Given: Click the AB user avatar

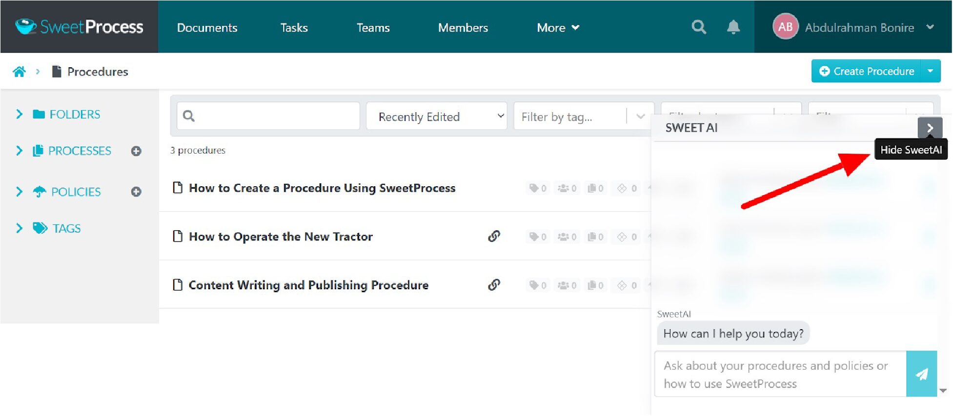Looking at the screenshot, I should (785, 27).
